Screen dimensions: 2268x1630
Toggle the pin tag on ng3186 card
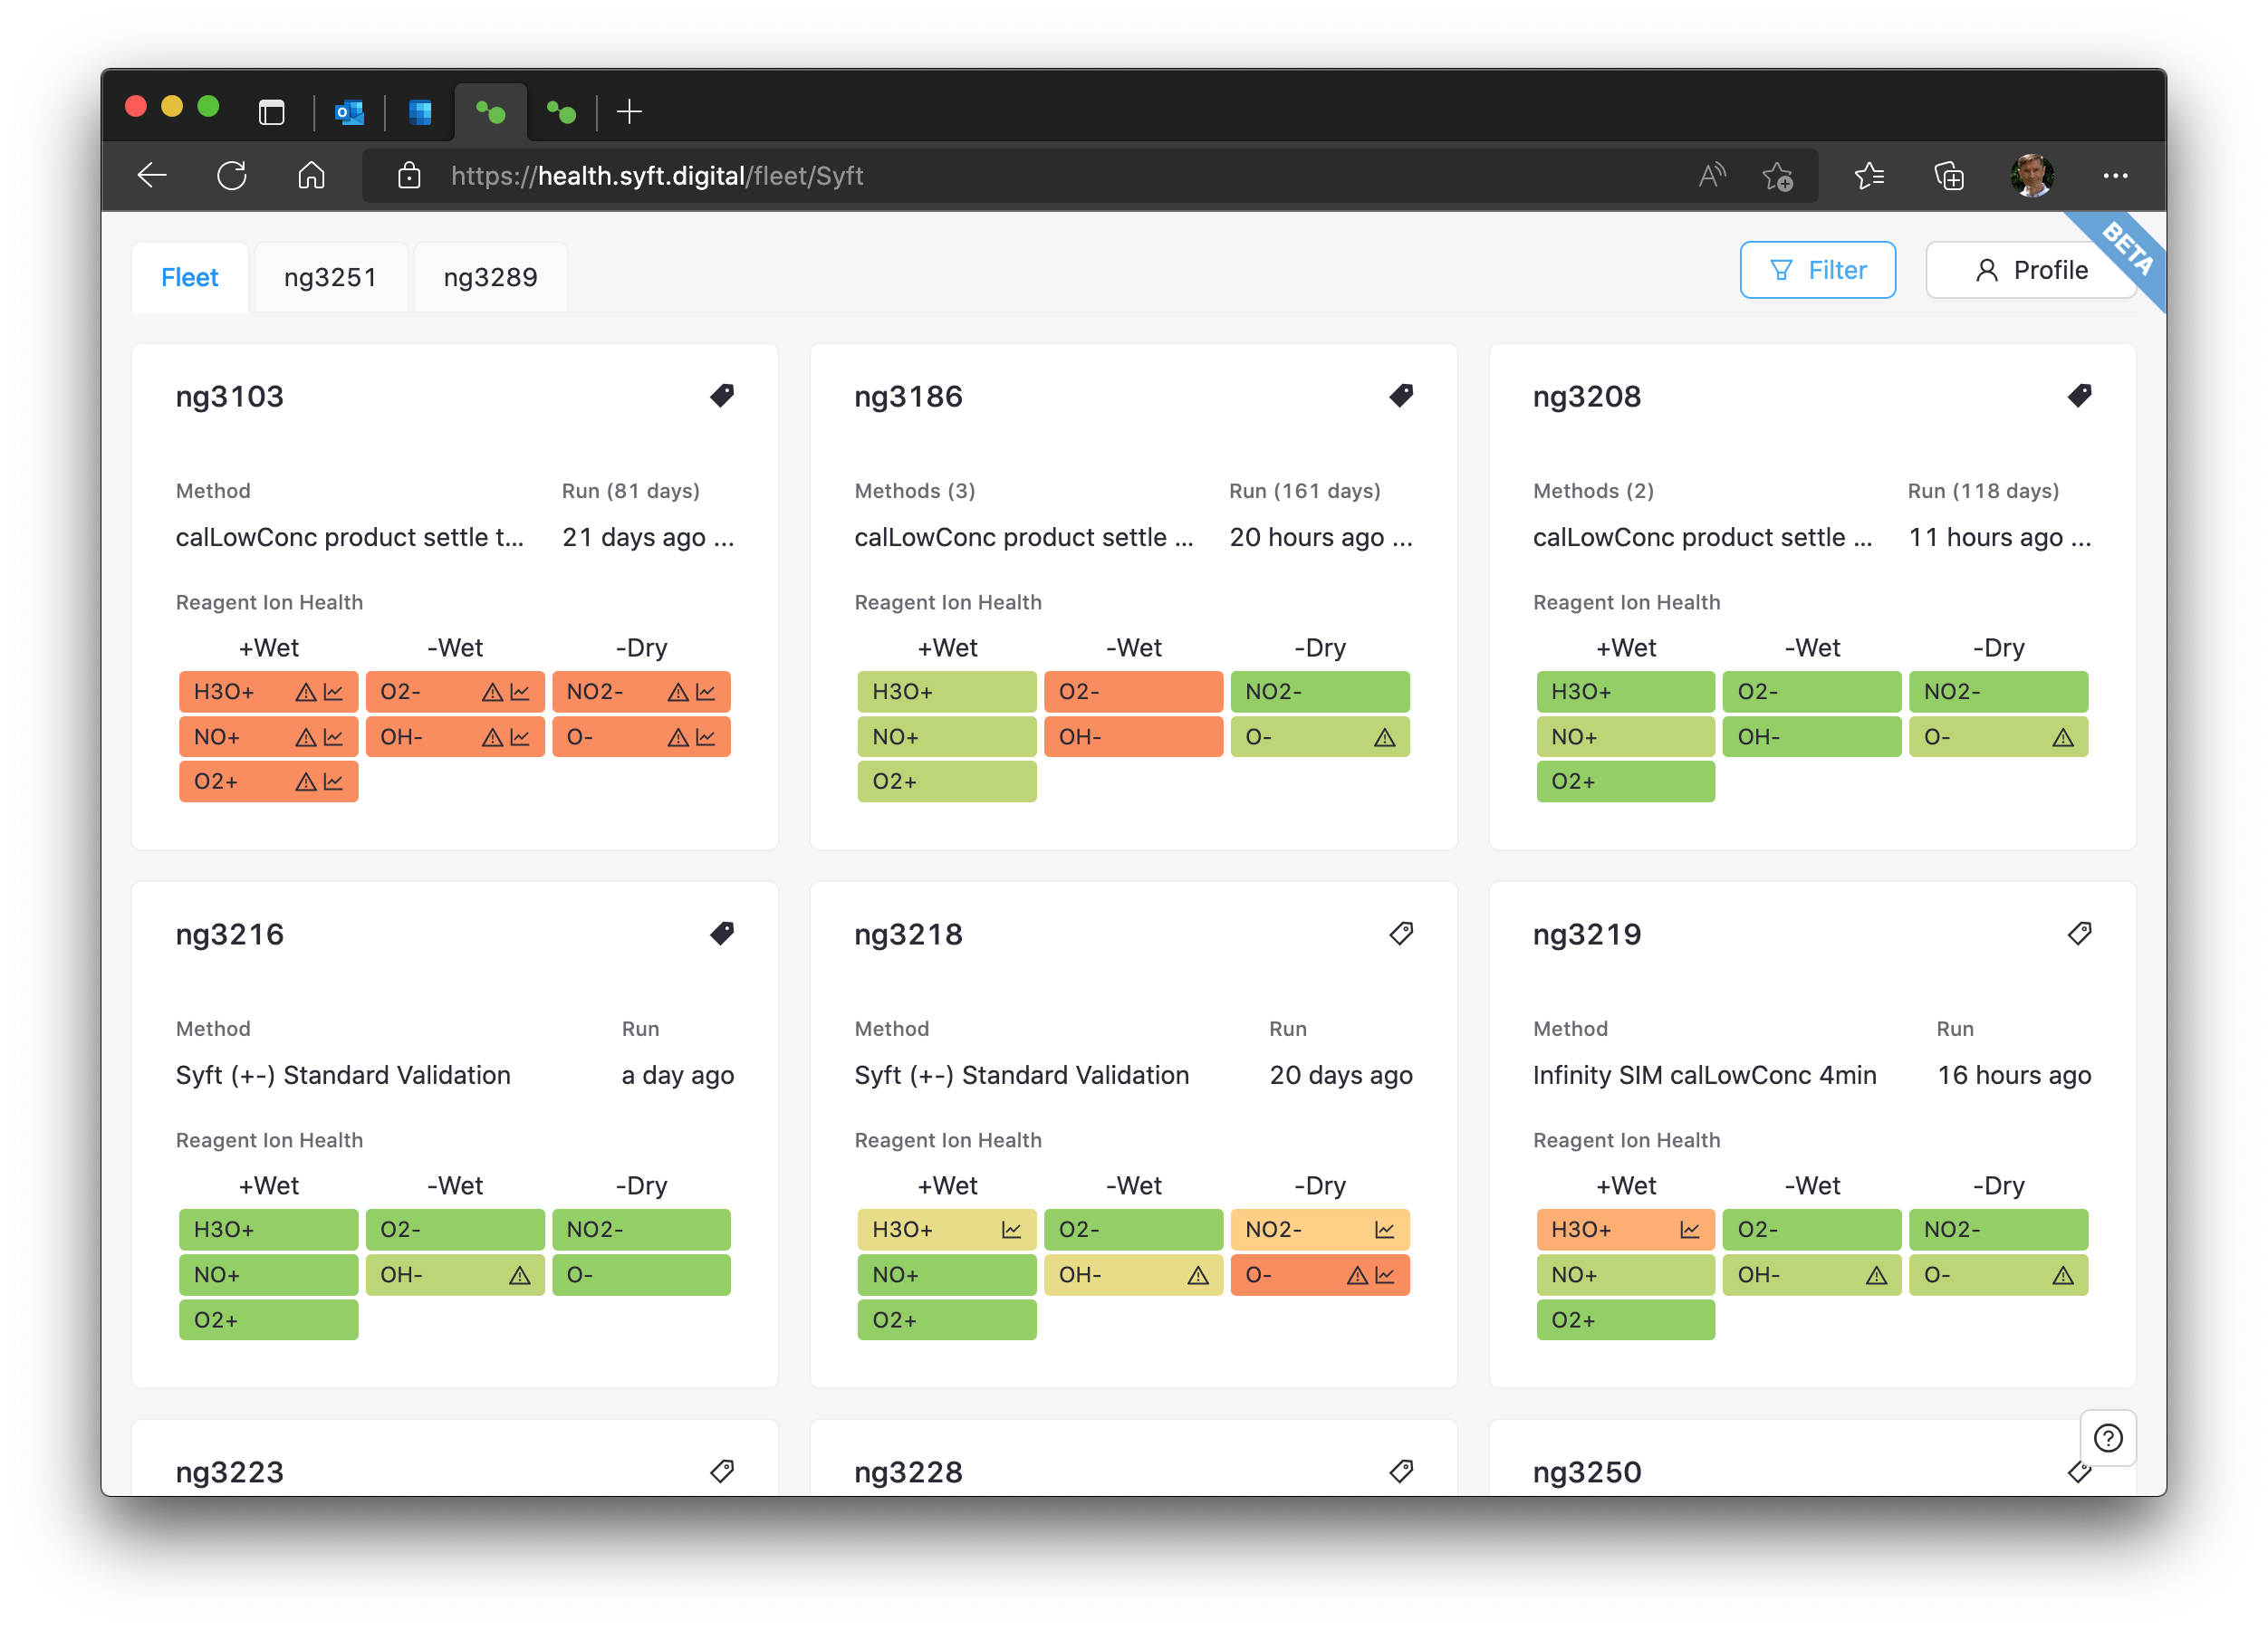pyautogui.click(x=1401, y=396)
